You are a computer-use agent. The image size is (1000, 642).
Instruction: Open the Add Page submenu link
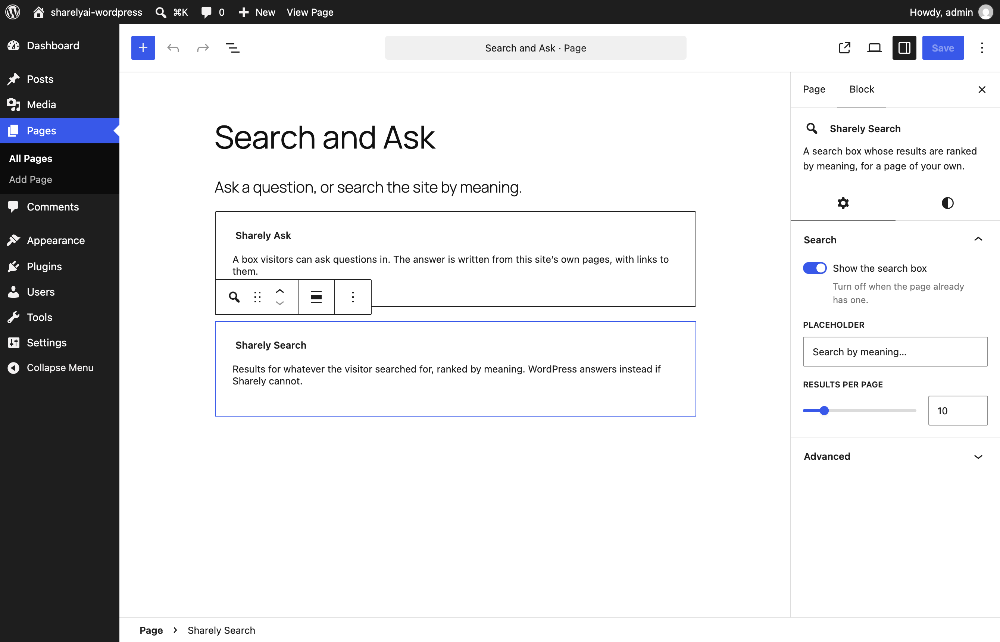31,179
